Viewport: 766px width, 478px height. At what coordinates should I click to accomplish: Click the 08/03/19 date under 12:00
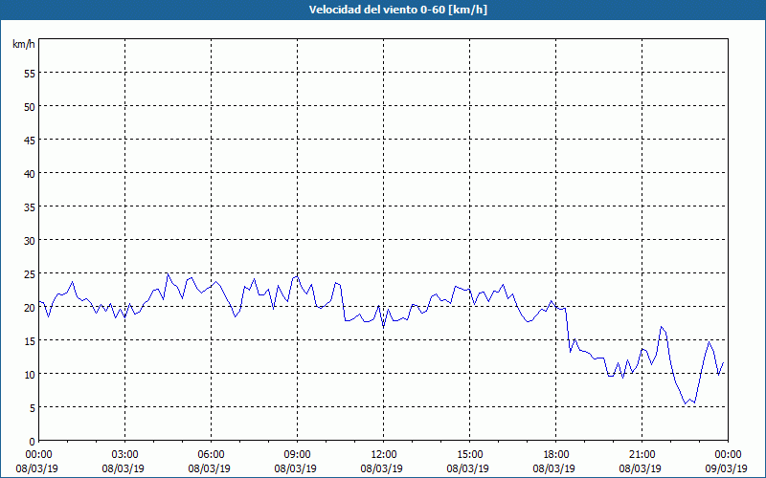click(381, 468)
